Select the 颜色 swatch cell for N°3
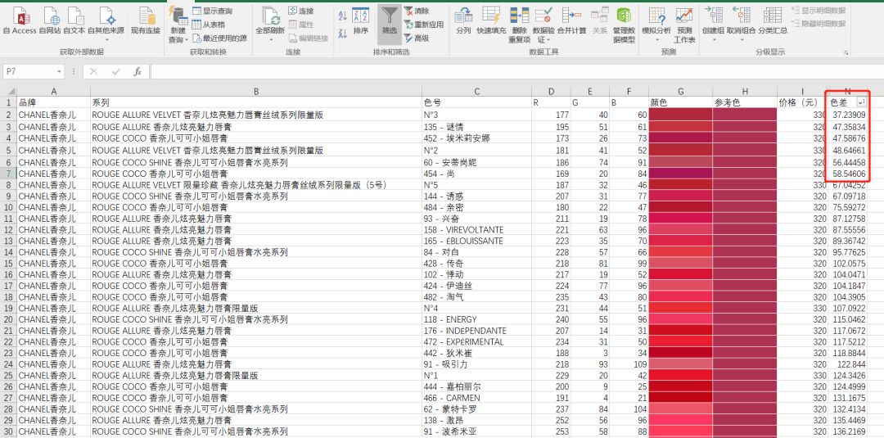Image resolution: width=884 pixels, height=438 pixels. (x=680, y=115)
